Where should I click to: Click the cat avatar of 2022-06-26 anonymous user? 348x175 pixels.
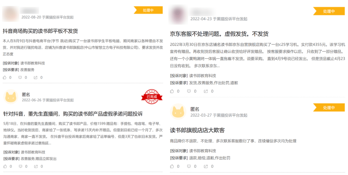(x=11, y=97)
